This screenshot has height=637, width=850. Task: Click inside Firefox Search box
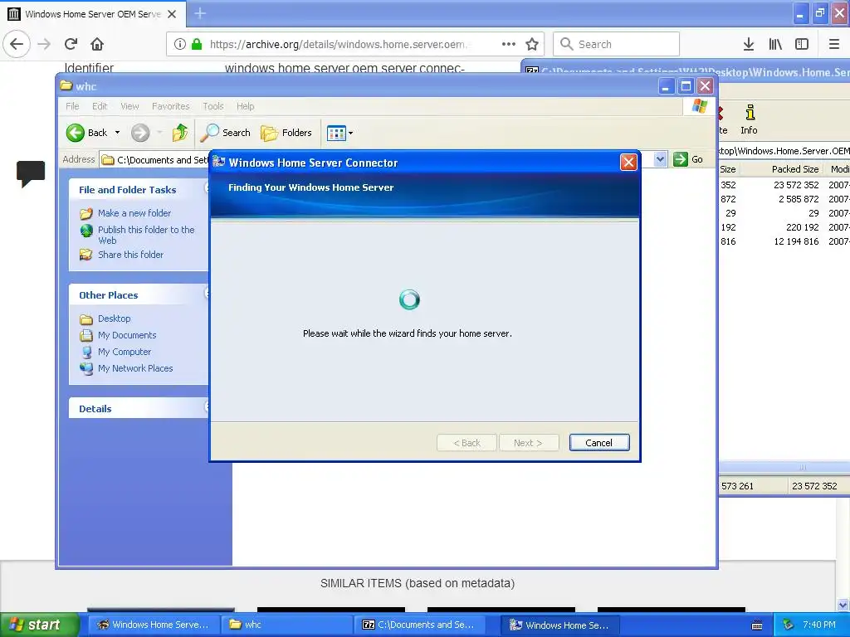617,45
